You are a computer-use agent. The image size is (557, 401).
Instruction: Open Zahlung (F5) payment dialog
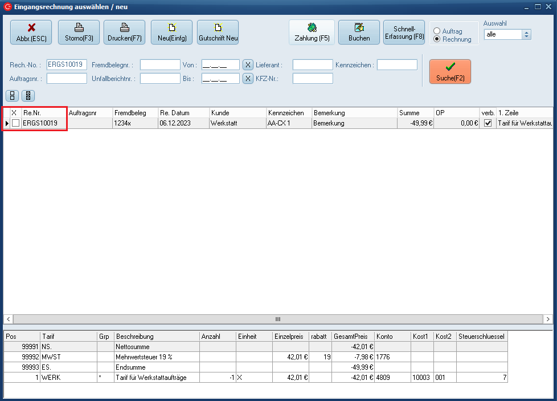pos(312,33)
